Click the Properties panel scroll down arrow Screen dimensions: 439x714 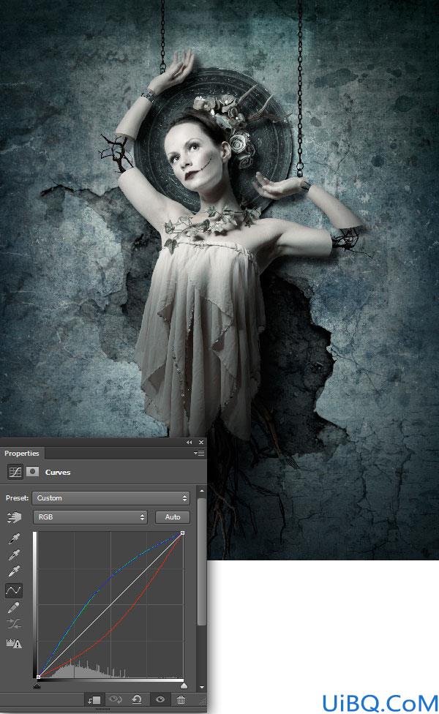(202, 687)
